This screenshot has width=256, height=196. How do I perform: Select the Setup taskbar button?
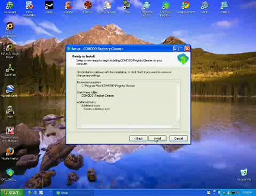coord(73,193)
